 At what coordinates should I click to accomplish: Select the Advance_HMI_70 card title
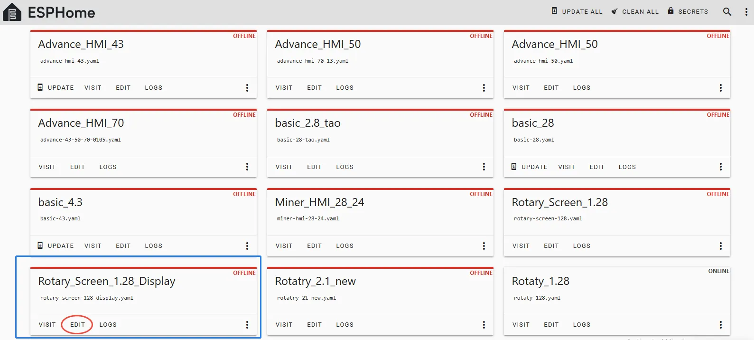click(81, 123)
